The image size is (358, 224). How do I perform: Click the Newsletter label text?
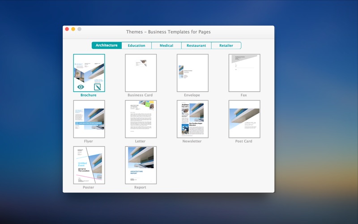(x=192, y=141)
